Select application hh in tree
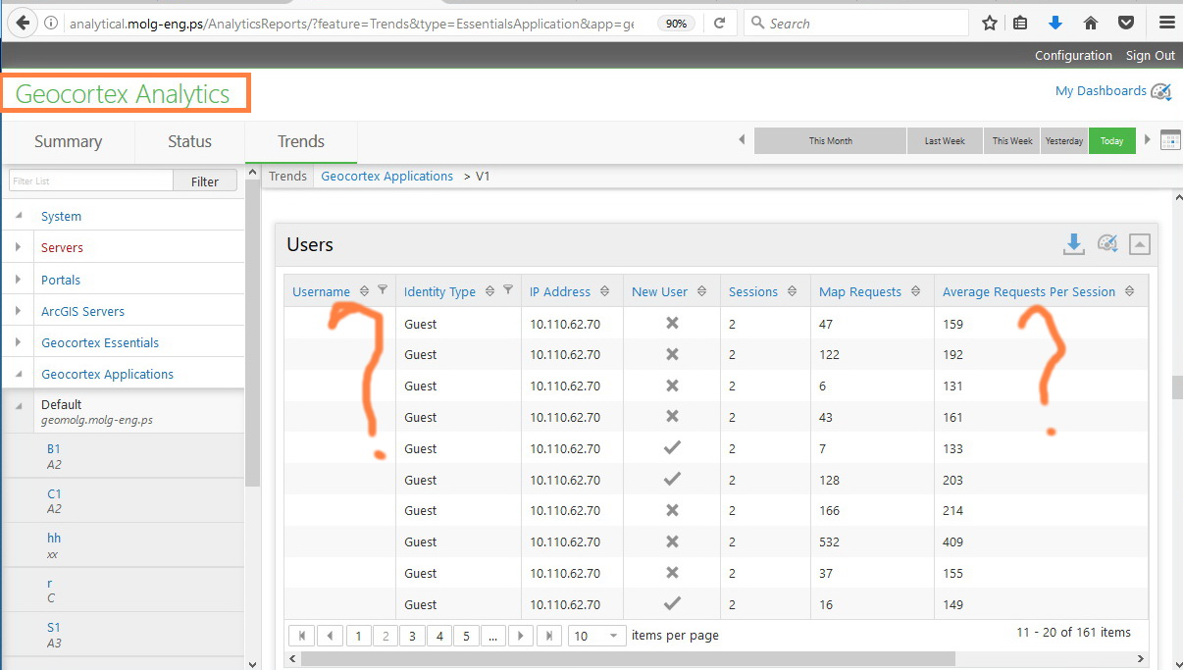The height and width of the screenshot is (670, 1183). [x=54, y=538]
